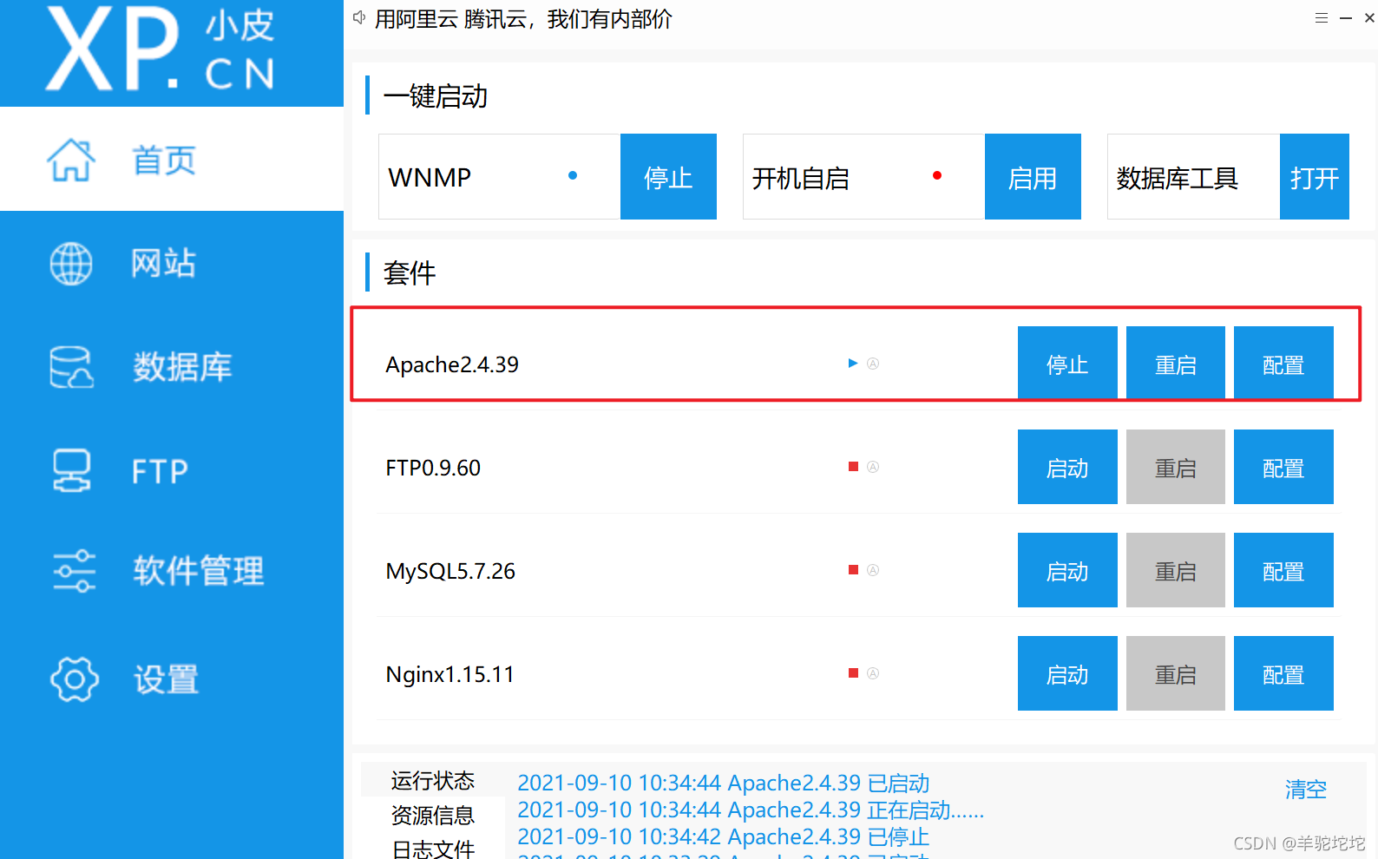
Task: Click log line Apache2.4.39 已启动 at 10:34:44
Action: coord(724,783)
